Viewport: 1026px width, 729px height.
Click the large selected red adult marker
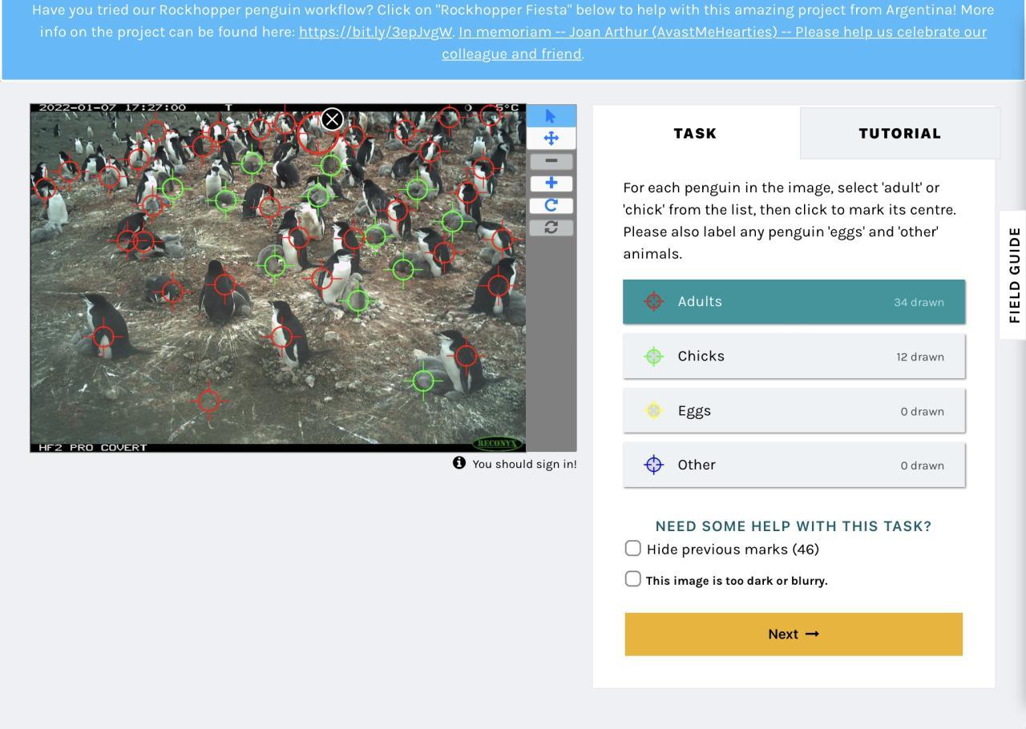tap(317, 133)
